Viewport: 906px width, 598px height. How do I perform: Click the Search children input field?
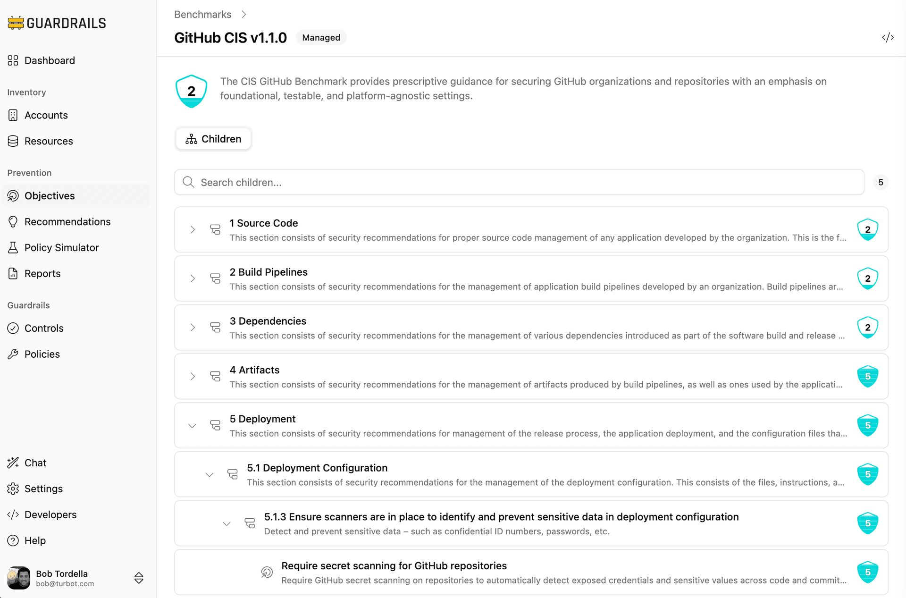tap(519, 183)
